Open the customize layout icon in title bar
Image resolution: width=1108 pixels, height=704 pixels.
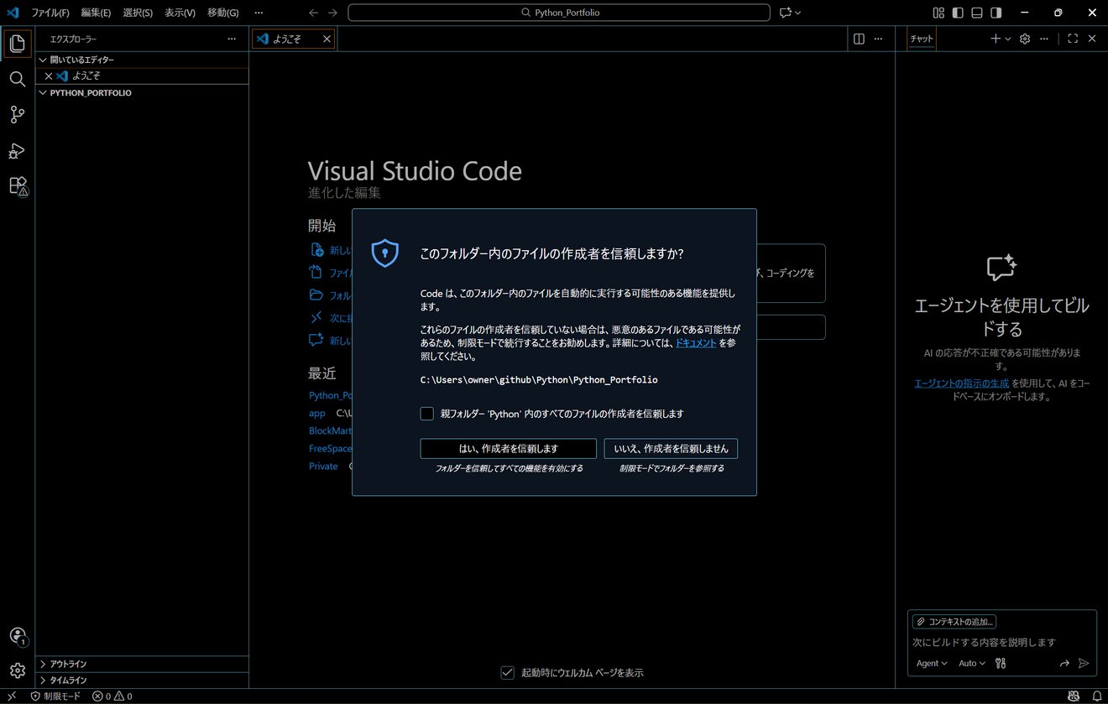938,13
